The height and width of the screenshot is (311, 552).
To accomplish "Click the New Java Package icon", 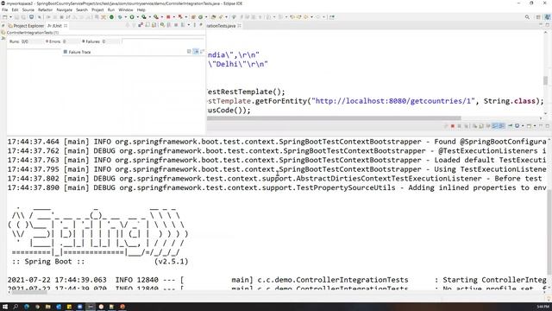I will tap(192, 17).
